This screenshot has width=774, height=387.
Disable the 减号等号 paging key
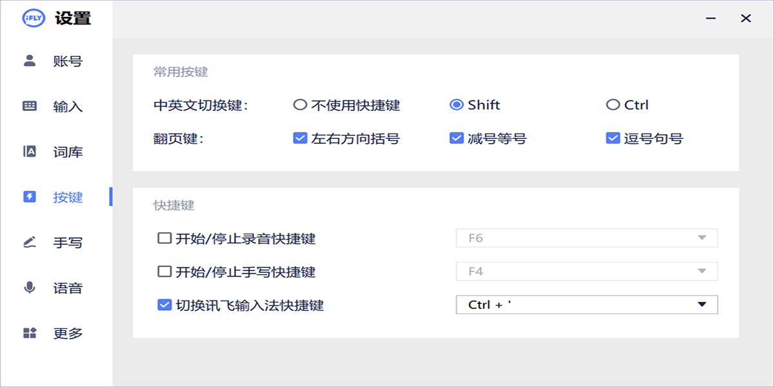pos(455,137)
